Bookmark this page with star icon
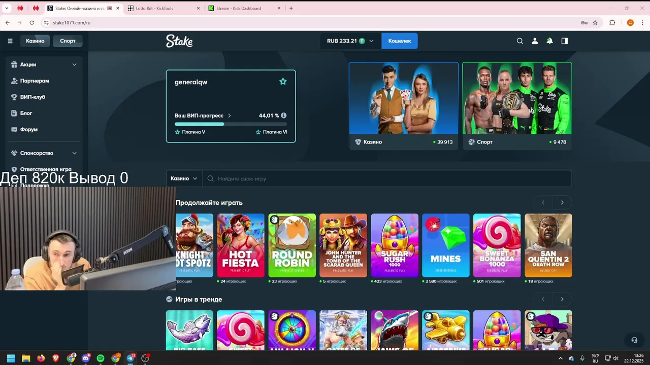This screenshot has width=650, height=365. (595, 23)
